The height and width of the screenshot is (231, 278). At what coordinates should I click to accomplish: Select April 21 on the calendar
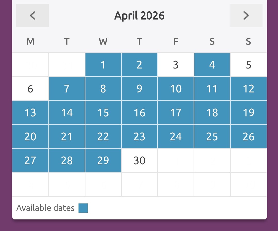[x=67, y=136]
